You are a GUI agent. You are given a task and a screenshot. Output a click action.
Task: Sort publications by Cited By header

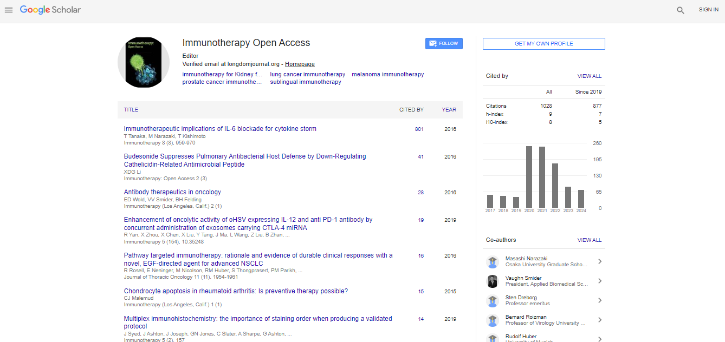pyautogui.click(x=411, y=110)
